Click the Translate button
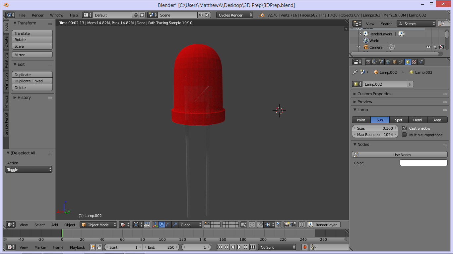The height and width of the screenshot is (254, 453). pyautogui.click(x=32, y=33)
